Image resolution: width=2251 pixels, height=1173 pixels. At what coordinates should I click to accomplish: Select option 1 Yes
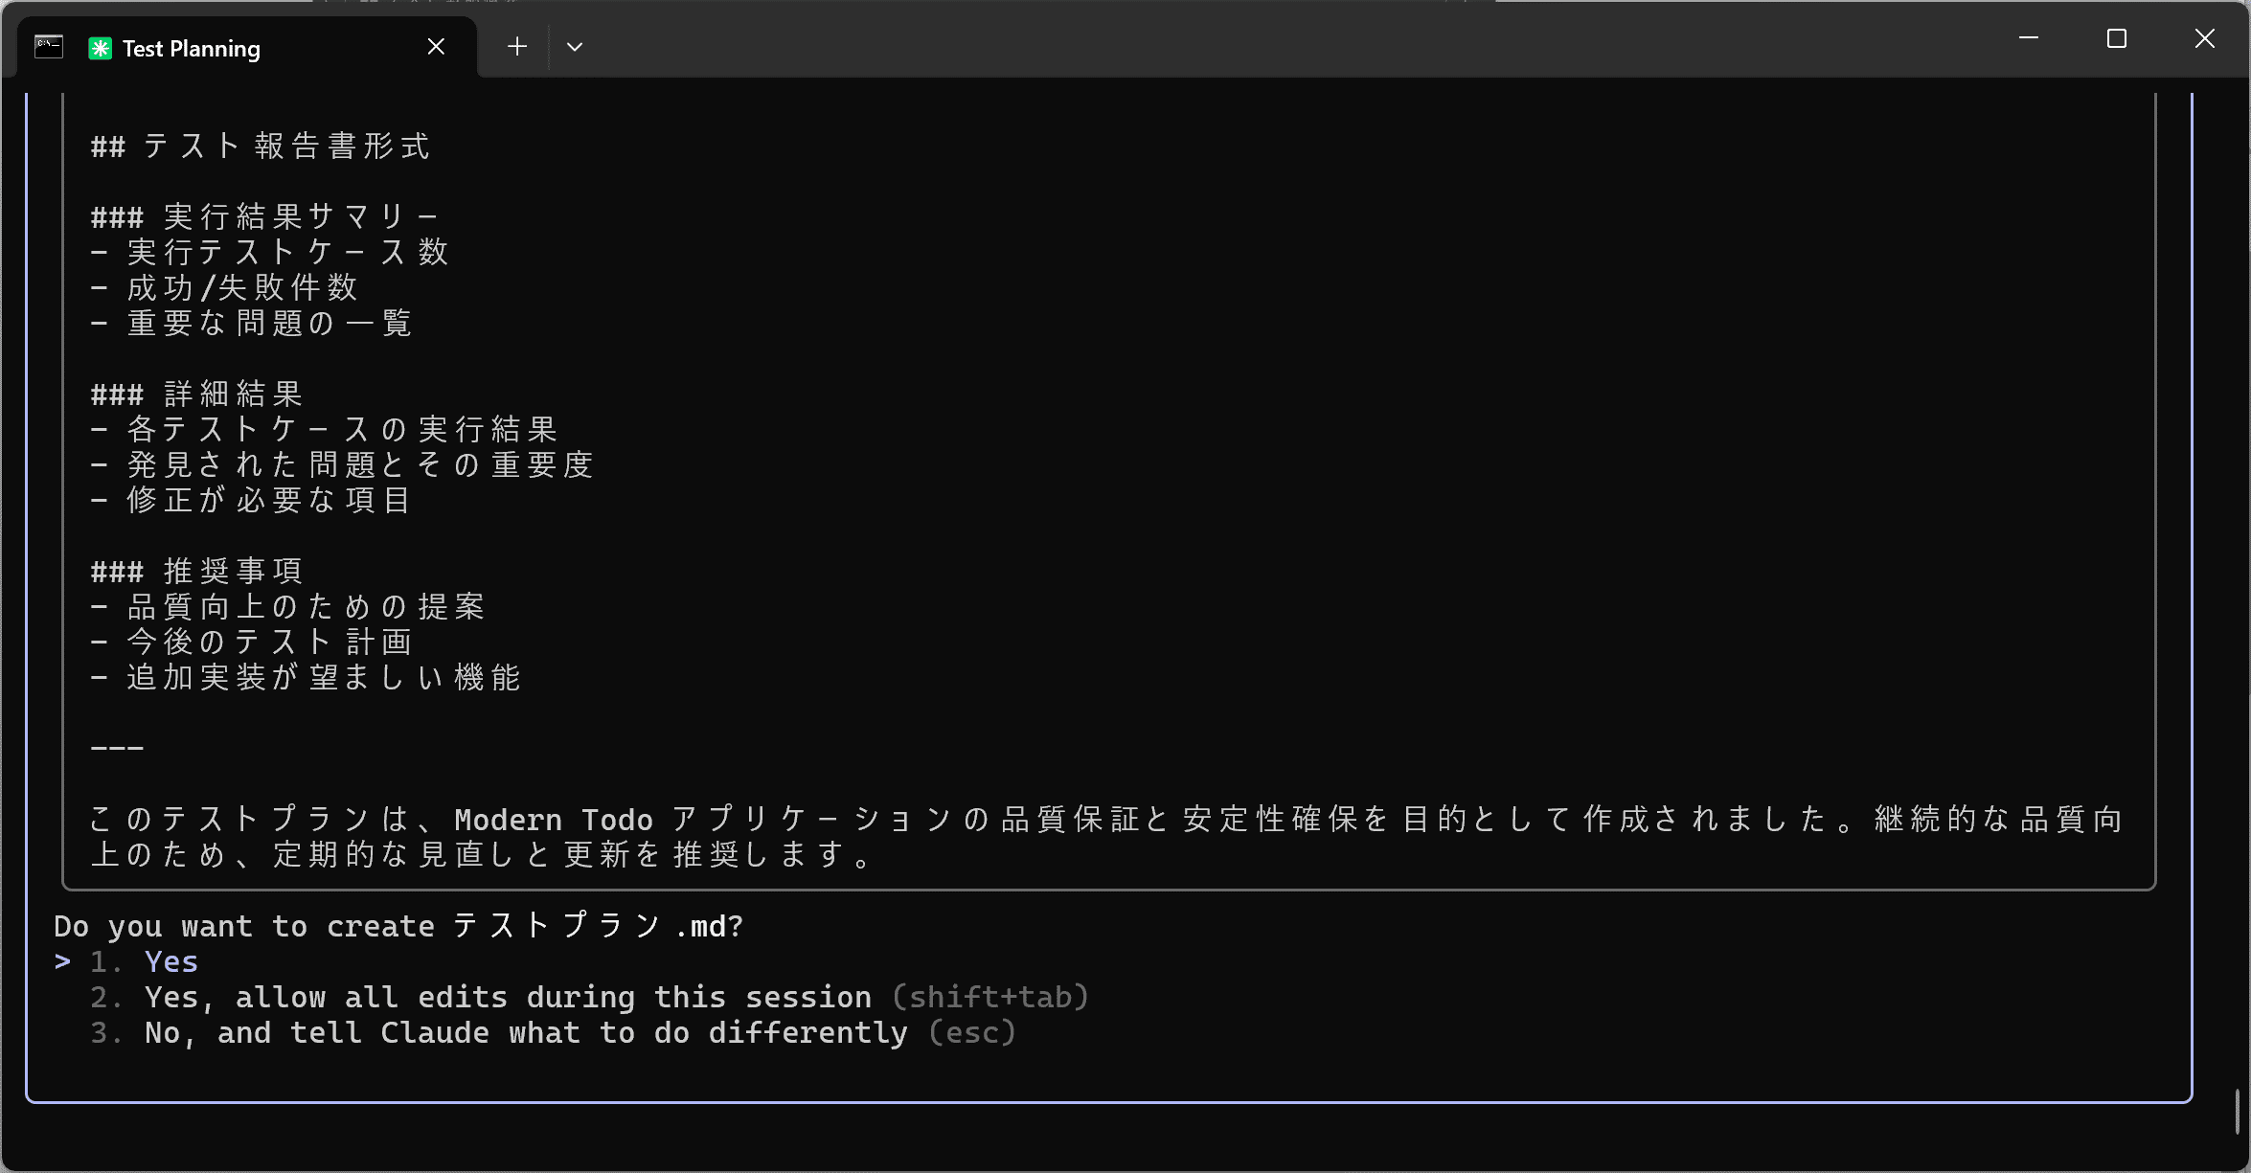tap(171, 961)
